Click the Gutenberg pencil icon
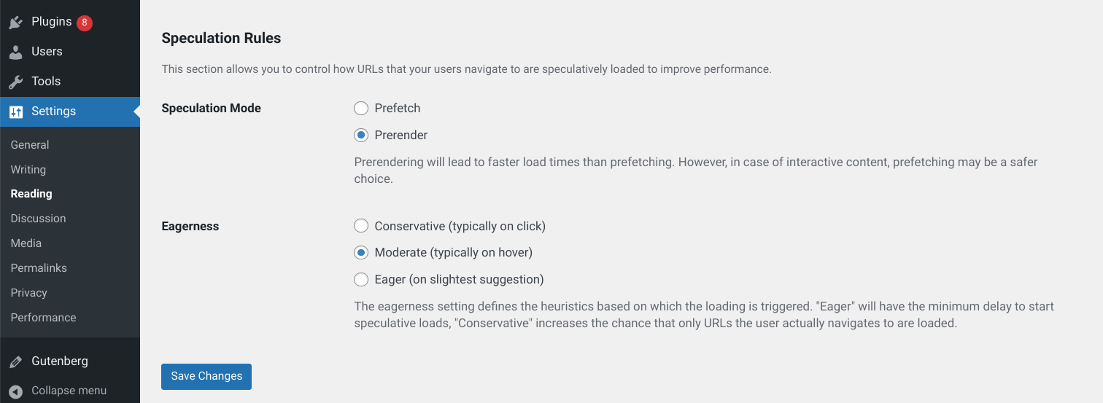The width and height of the screenshot is (1103, 403). (16, 361)
